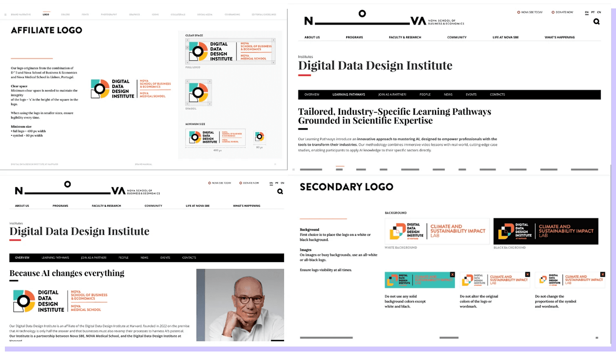The height and width of the screenshot is (355, 616).
Task: Open the Brand Narrative tab in the brand manual
Action: tap(21, 15)
